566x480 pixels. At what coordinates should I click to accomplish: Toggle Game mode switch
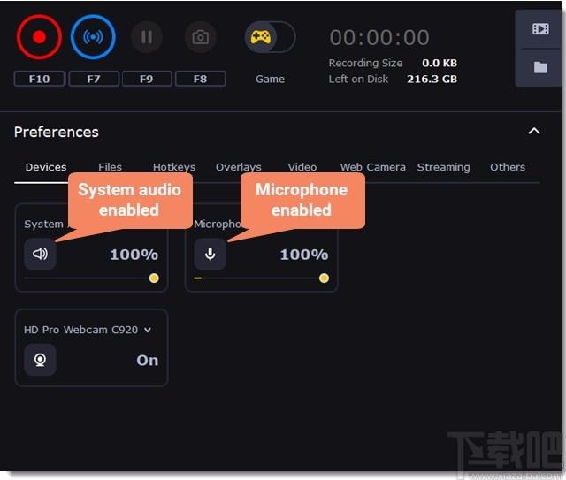(270, 37)
